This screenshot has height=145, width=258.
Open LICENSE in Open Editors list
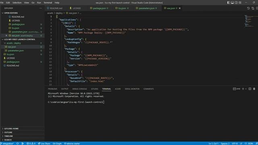(x=23, y=21)
